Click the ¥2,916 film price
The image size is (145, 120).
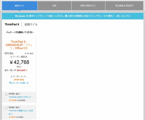12,117
